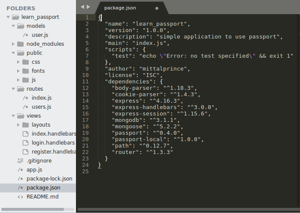This screenshot has width=300, height=213.
Task: Click the learn_passport folder icon
Action: (x=15, y=17)
